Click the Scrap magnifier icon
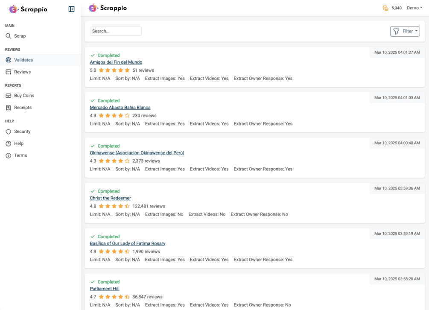Viewport: 429px width, 310px height. [x=9, y=36]
